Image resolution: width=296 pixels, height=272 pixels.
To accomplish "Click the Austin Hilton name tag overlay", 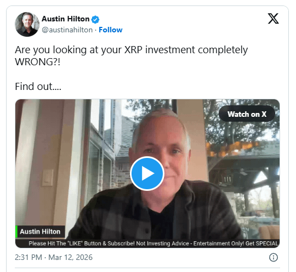I will click(x=40, y=231).
